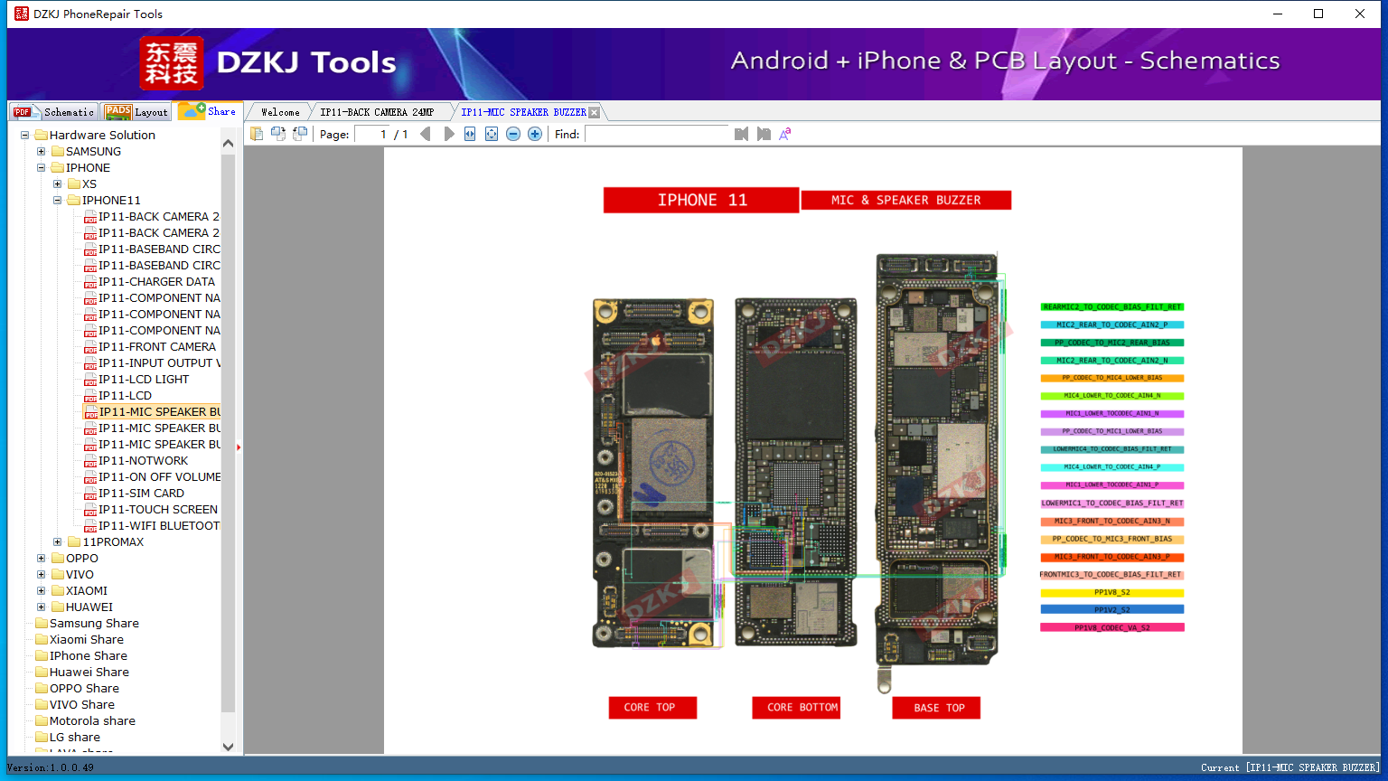Click the zoom out minus icon
The image size is (1388, 781).
pyautogui.click(x=513, y=134)
